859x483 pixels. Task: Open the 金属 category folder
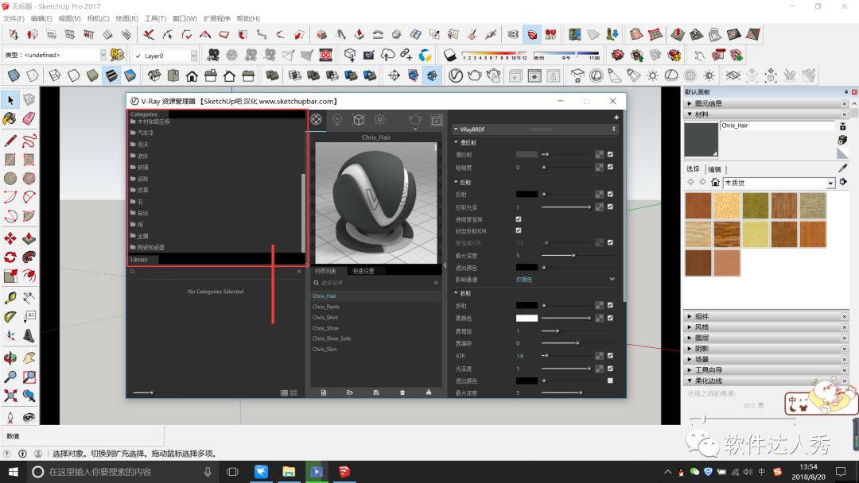143,236
